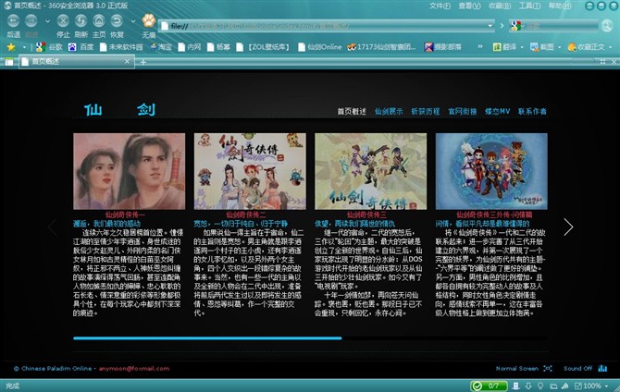Close the 首页概述 tab
The height and width of the screenshot is (392, 620).
[x=127, y=61]
